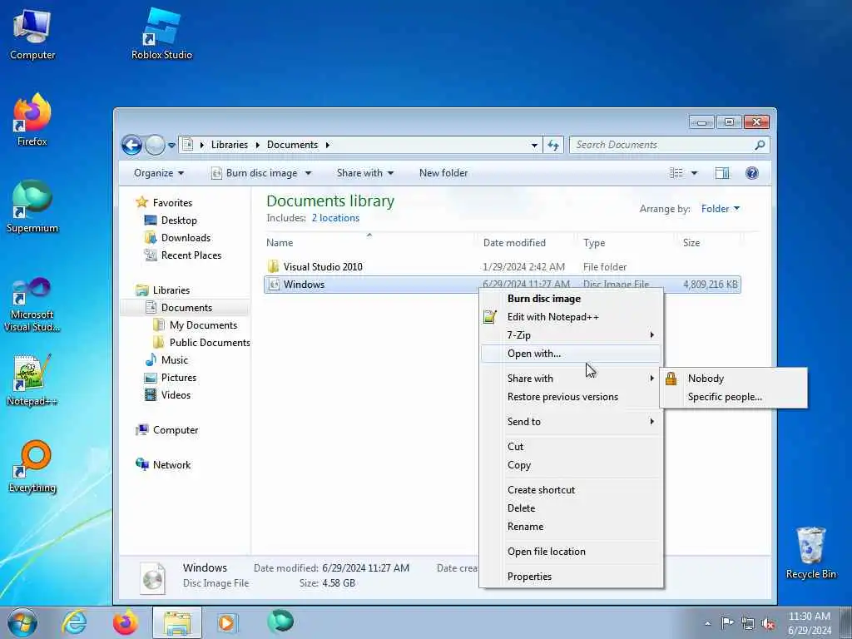Change view using the views icon
This screenshot has width=852, height=639.
(676, 173)
